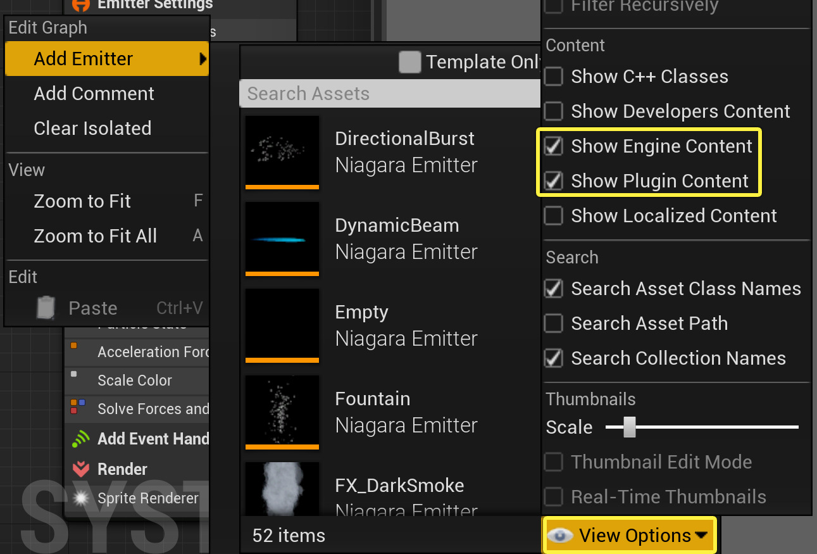The width and height of the screenshot is (817, 554).
Task: Click the clipboard icon beside Paste
Action: (46, 308)
